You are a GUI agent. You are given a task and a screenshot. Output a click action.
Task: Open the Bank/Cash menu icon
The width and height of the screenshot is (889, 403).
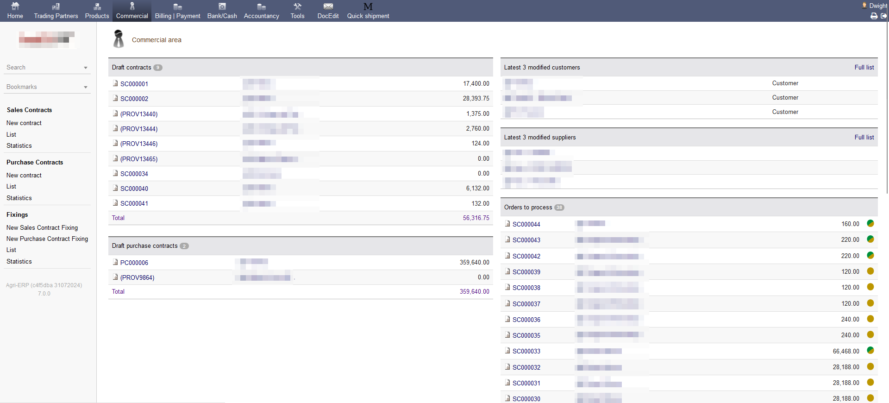click(222, 6)
